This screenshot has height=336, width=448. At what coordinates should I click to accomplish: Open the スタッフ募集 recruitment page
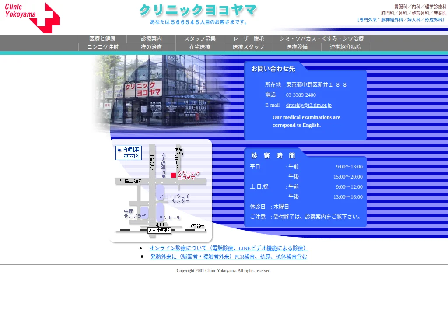(x=199, y=38)
